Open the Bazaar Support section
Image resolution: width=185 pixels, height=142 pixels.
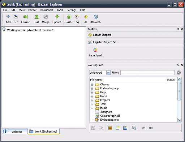135,35
